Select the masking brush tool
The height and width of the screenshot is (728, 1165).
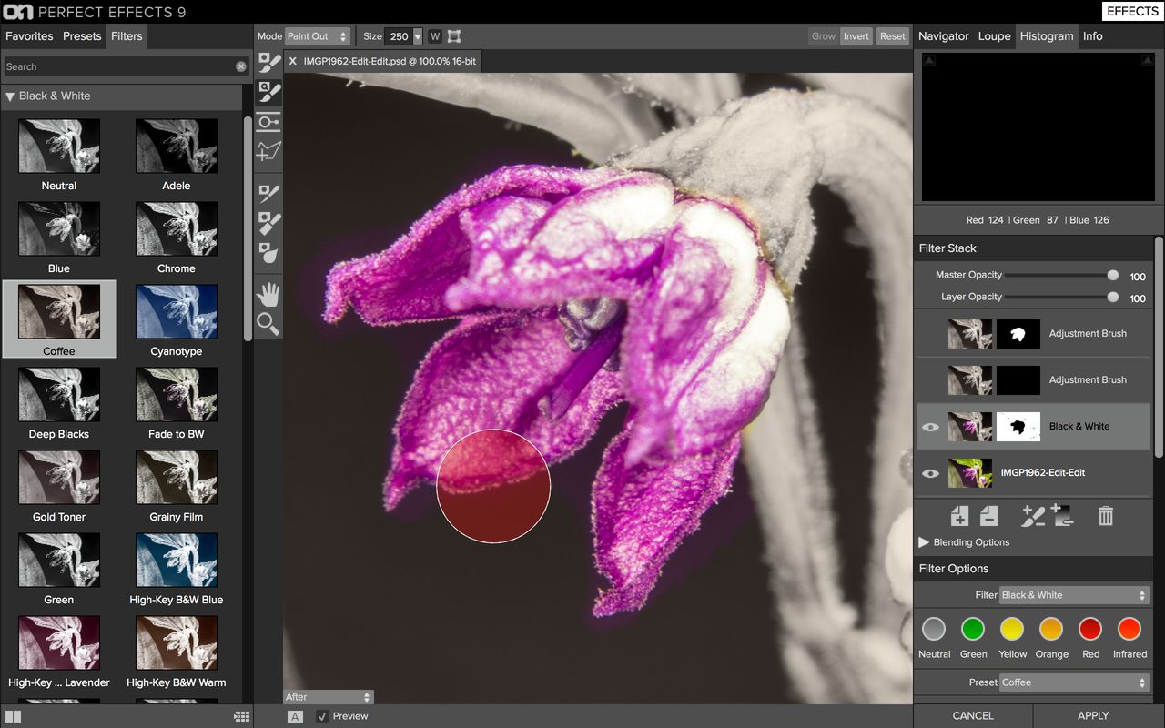(x=268, y=92)
